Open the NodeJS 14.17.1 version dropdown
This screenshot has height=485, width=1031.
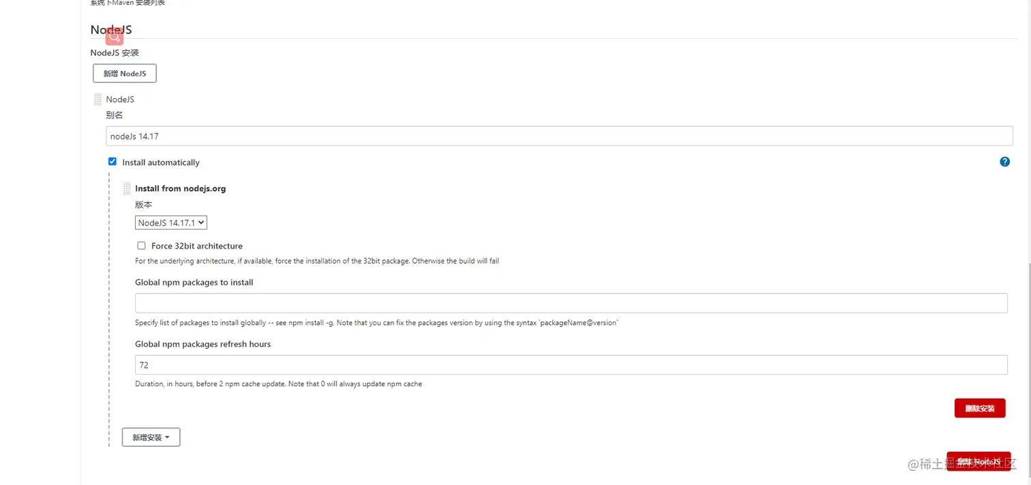[x=170, y=223]
